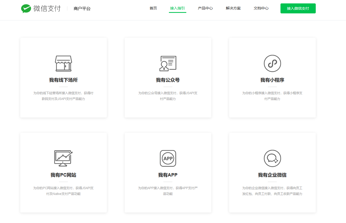Click the PC monitor icon for 我有PC网站
This screenshot has width=346, height=223.
(63, 158)
